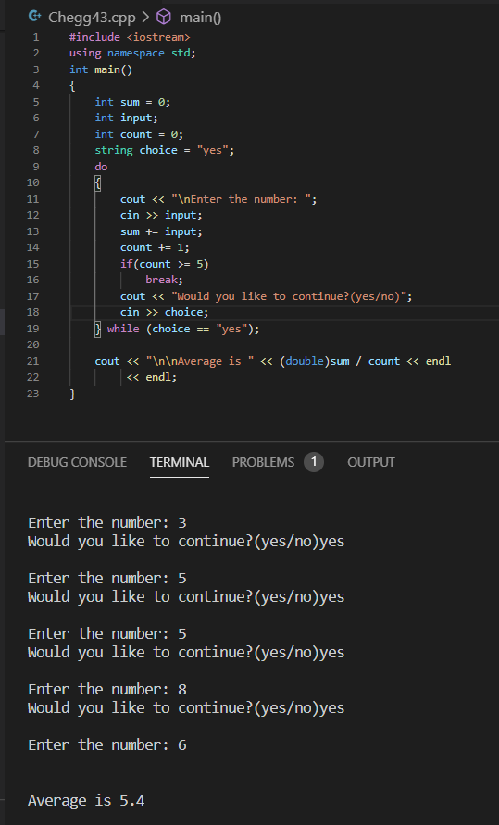
Task: Click 'while (choice == "yes");' line
Action: coord(183,329)
